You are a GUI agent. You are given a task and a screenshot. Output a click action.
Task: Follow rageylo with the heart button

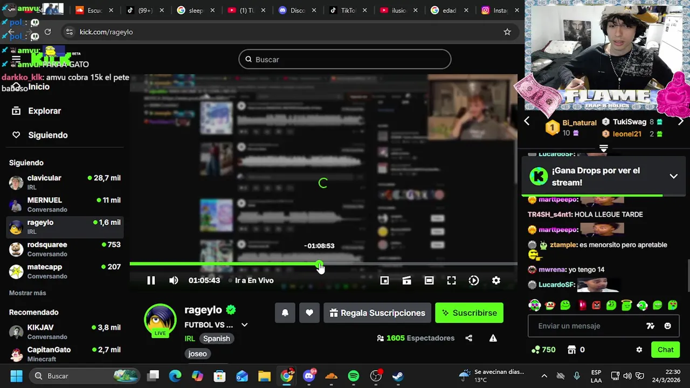point(309,313)
